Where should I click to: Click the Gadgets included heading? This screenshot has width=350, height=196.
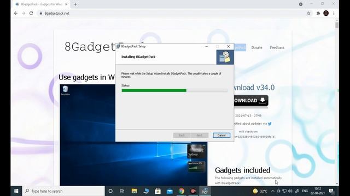click(242, 170)
